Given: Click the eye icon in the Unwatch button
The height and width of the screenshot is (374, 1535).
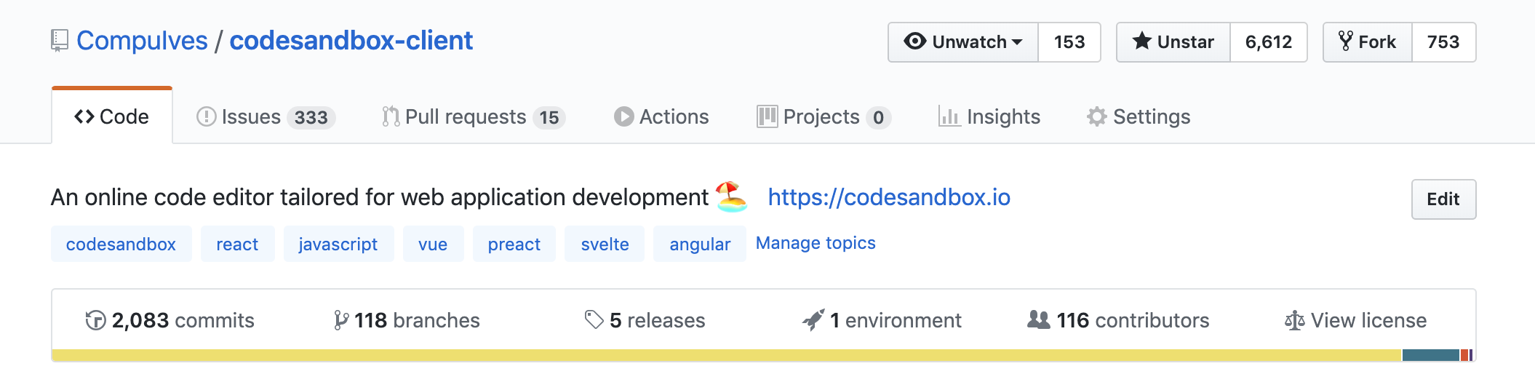Looking at the screenshot, I should tap(914, 41).
